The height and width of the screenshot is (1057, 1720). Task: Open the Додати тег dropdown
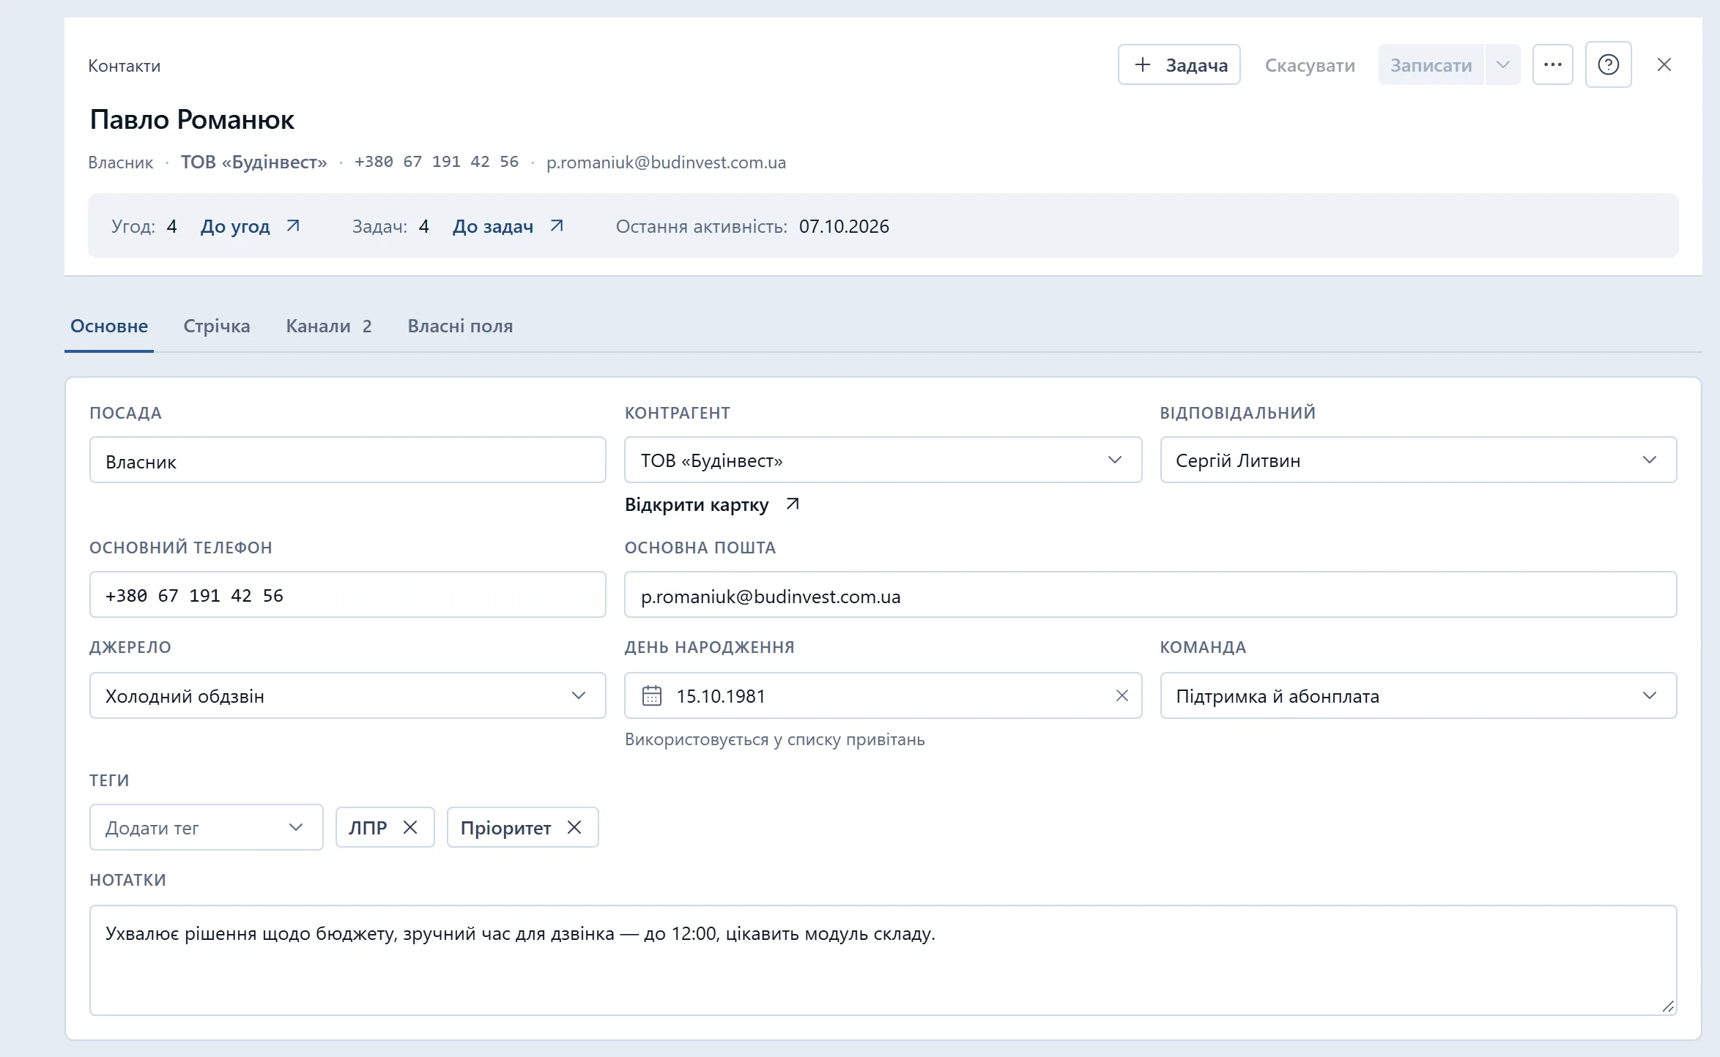coord(206,827)
